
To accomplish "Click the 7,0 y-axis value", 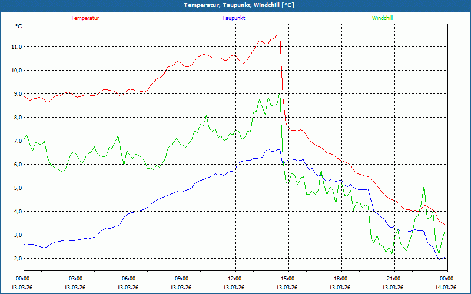I will (x=18, y=141).
